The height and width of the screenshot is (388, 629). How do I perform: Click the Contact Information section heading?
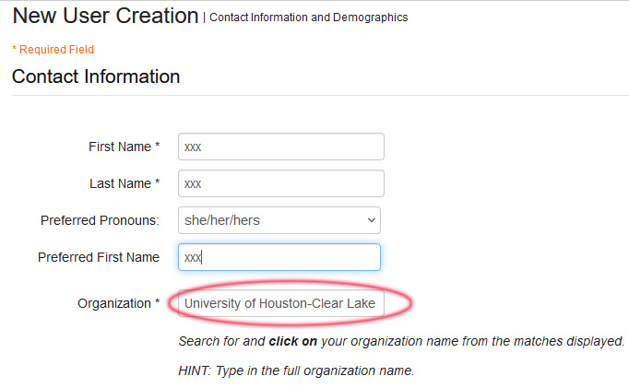[x=96, y=76]
